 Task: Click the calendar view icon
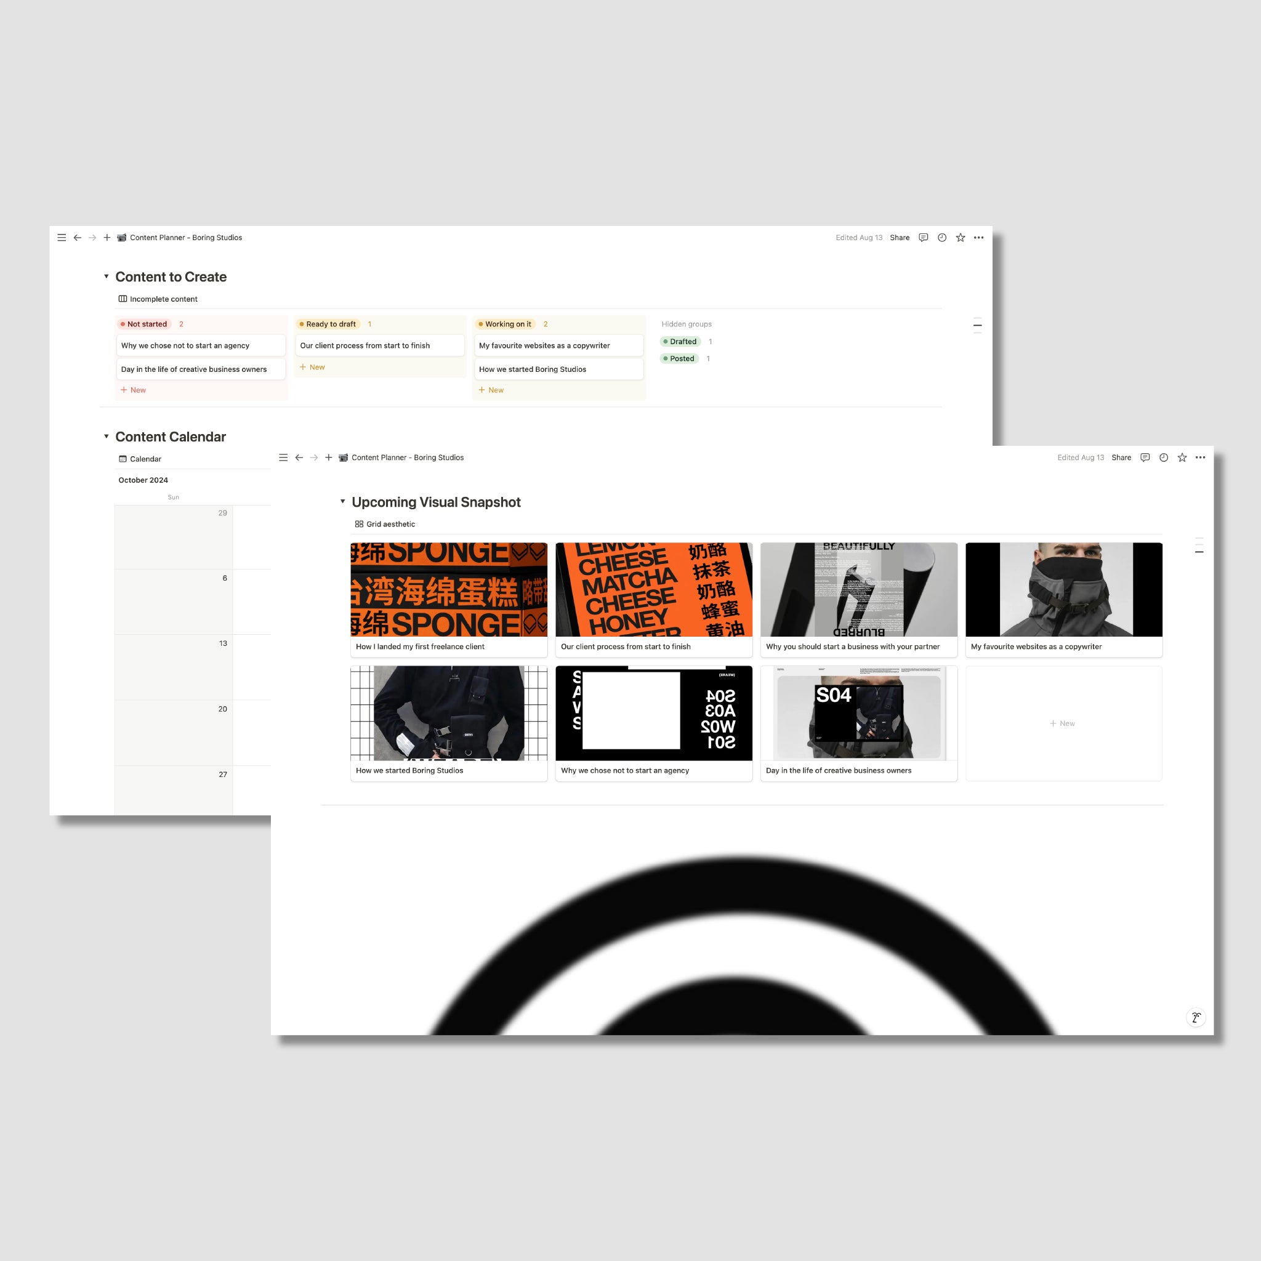[x=123, y=459]
